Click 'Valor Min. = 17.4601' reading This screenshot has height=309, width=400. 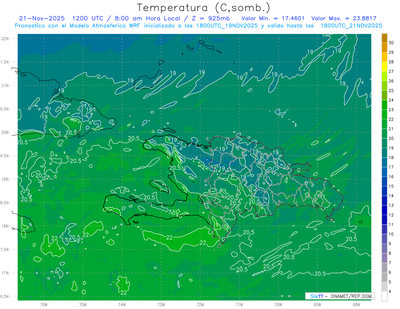(x=273, y=18)
